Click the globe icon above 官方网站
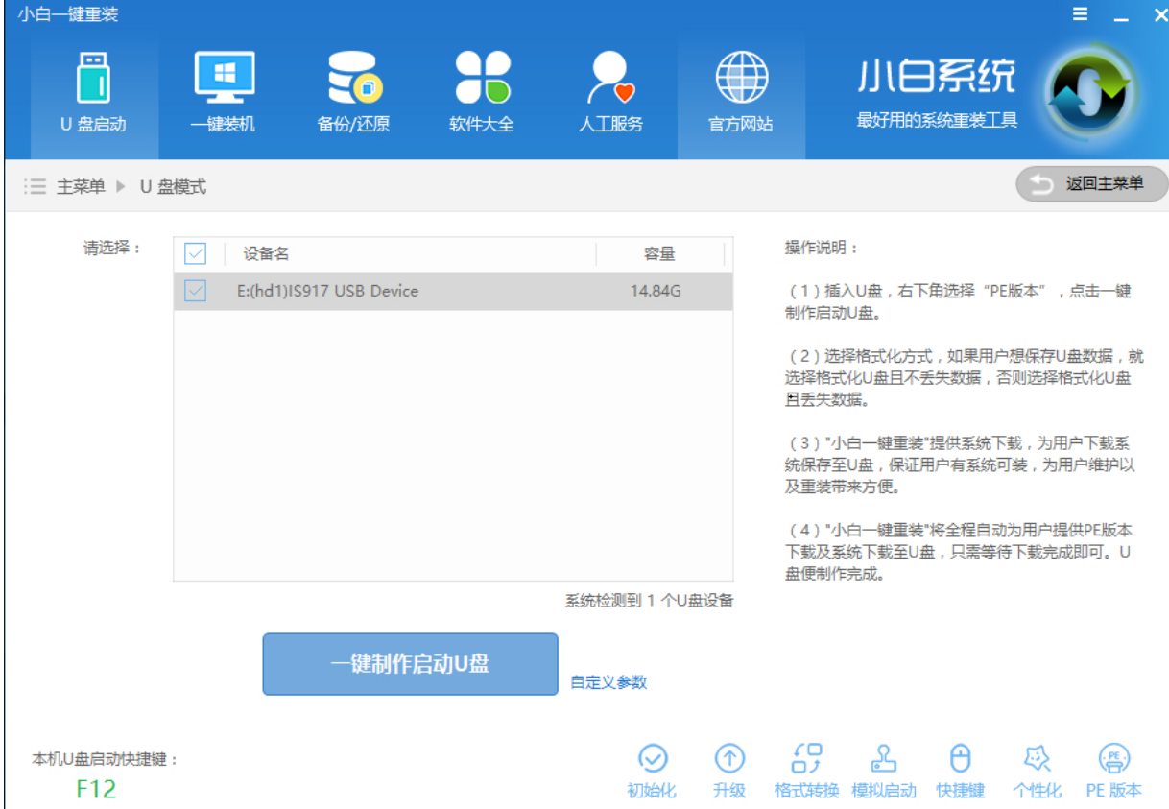Viewport: 1169px width, 809px height. (742, 78)
